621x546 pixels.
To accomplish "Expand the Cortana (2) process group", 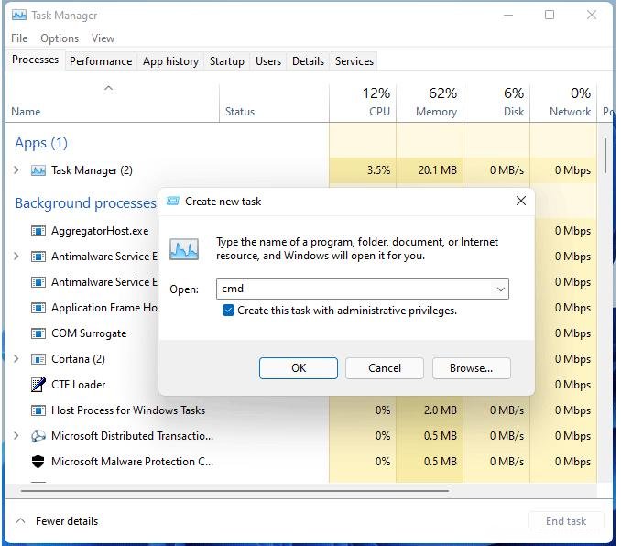I will (x=16, y=359).
